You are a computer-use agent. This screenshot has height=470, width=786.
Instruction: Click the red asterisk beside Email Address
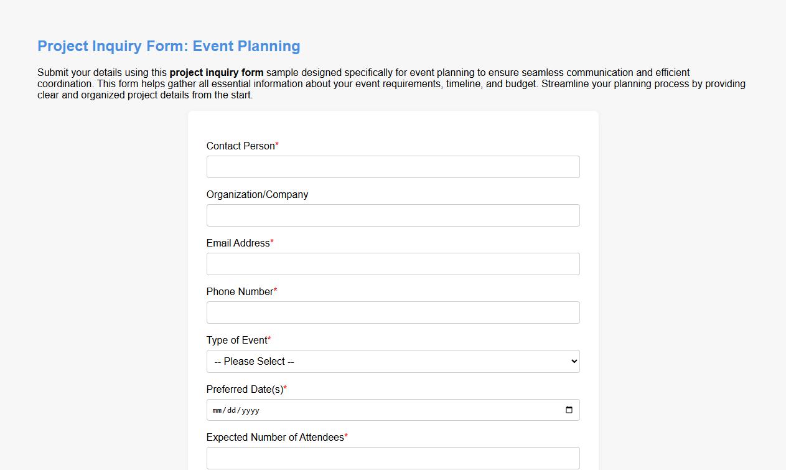pyautogui.click(x=272, y=242)
